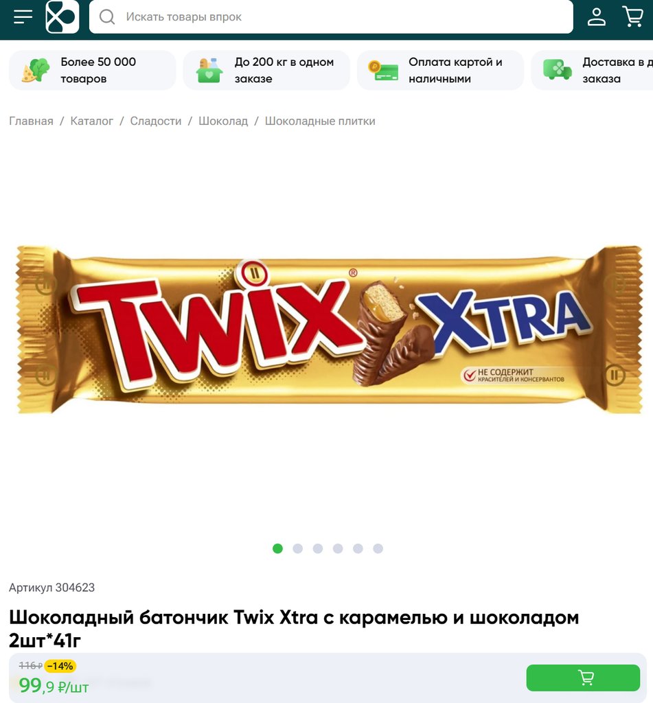Go to Шоколадные плитки category
Screen dimensions: 653x703
click(x=320, y=121)
